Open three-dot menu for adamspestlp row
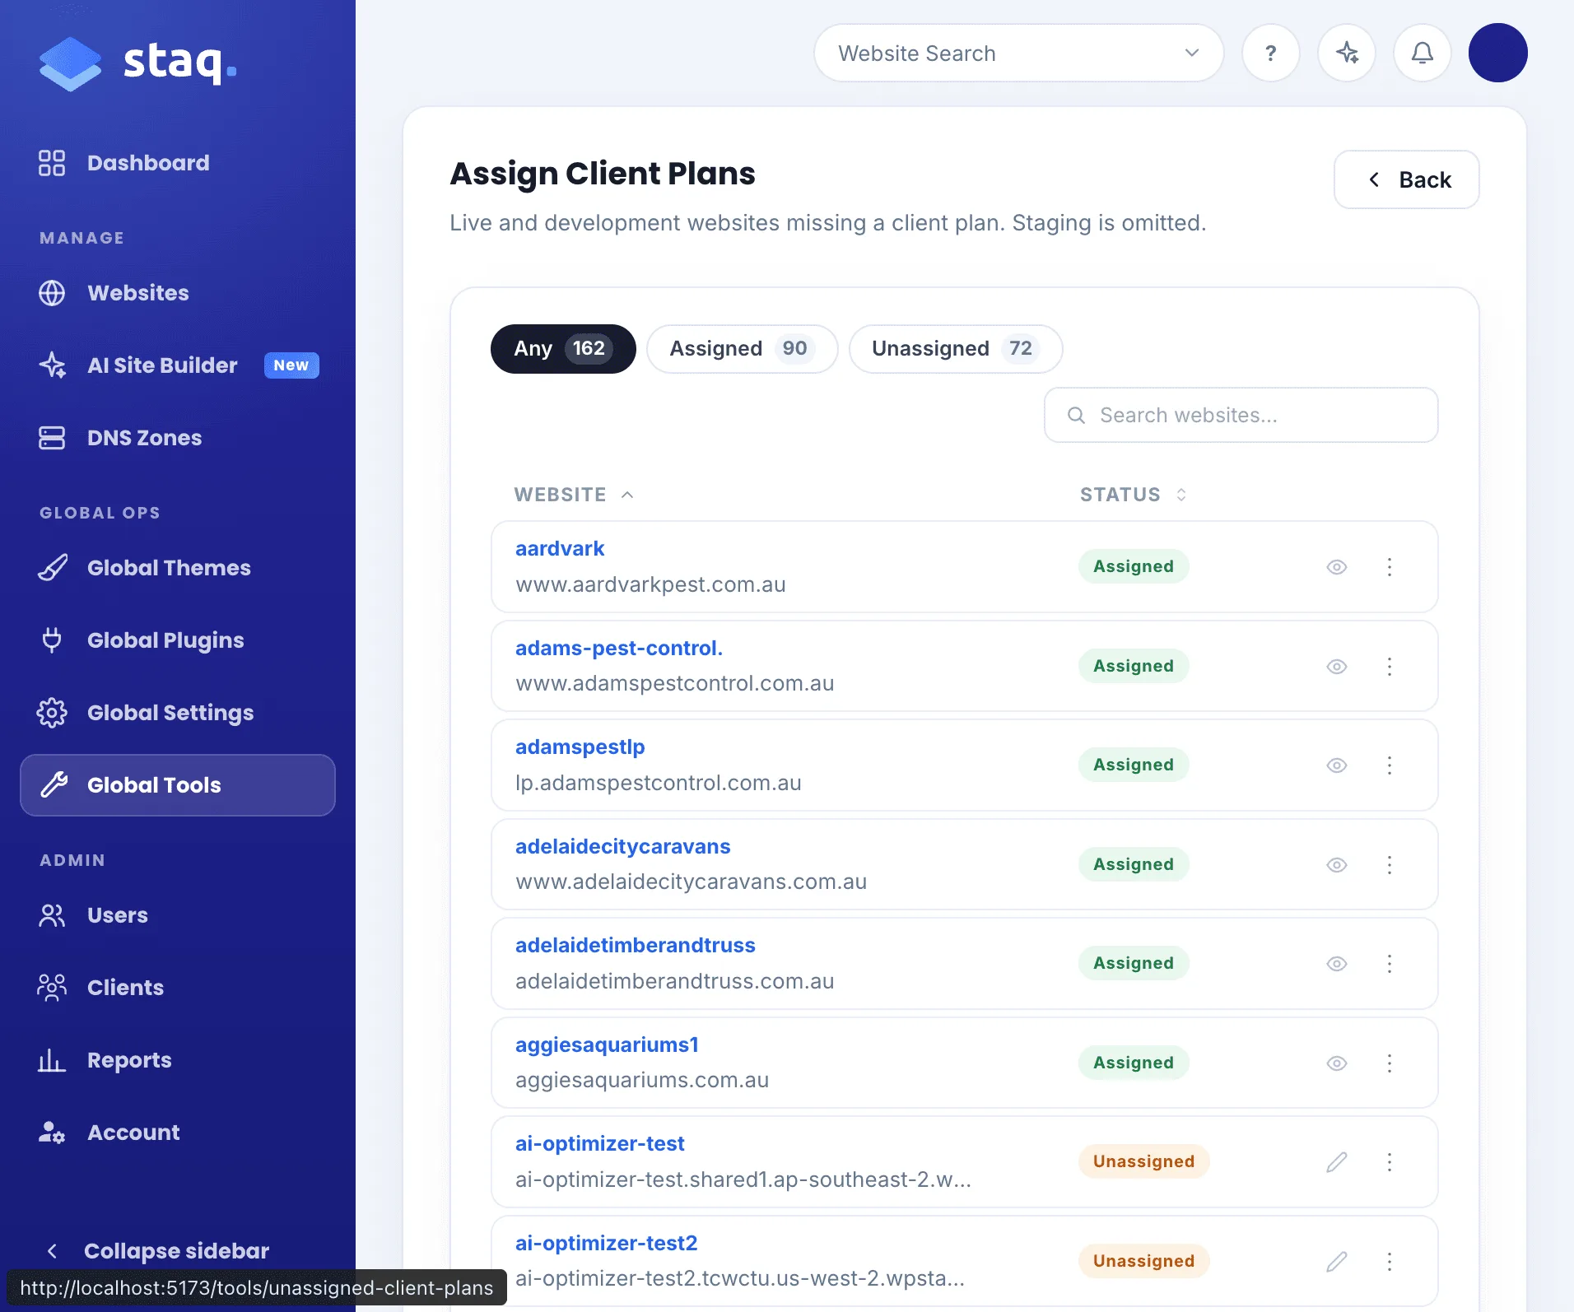The width and height of the screenshot is (1574, 1312). 1390,765
